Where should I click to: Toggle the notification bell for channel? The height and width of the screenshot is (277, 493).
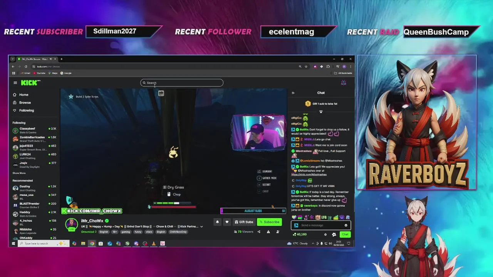pos(217,222)
